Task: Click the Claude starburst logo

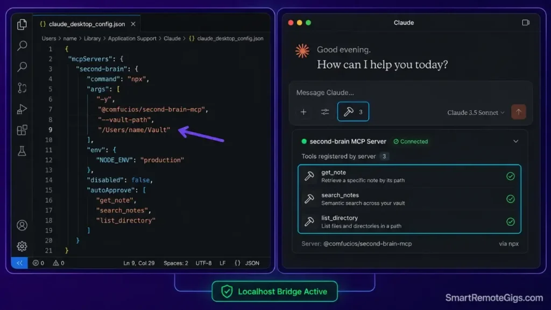Action: click(x=302, y=51)
